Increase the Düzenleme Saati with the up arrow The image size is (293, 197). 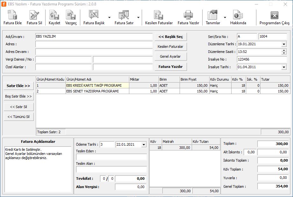pos(284,50)
